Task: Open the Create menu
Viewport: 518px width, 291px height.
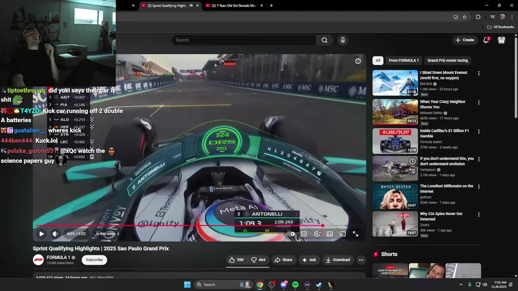Action: 465,40
